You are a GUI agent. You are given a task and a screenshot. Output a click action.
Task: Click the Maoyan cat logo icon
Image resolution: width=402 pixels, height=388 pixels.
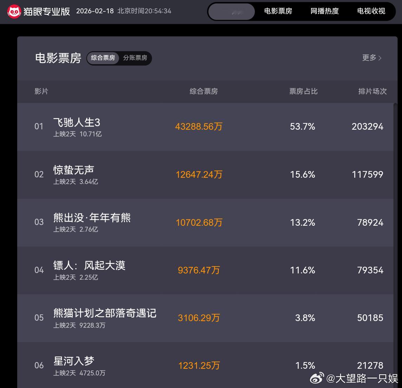click(x=13, y=11)
